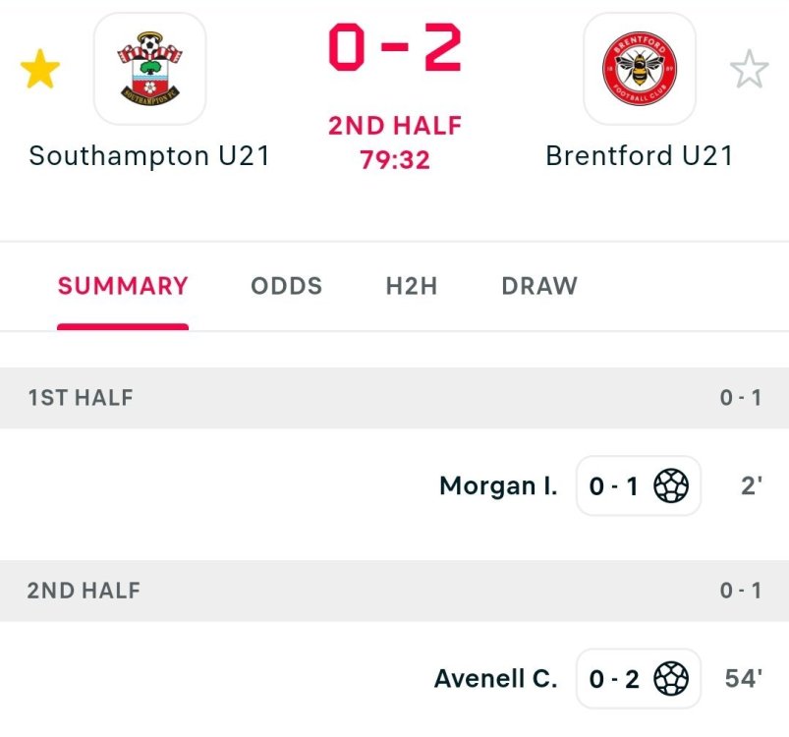Click the 0 - 1 score badge for Morgan's goal
The height and width of the screenshot is (737, 789).
pos(614,485)
